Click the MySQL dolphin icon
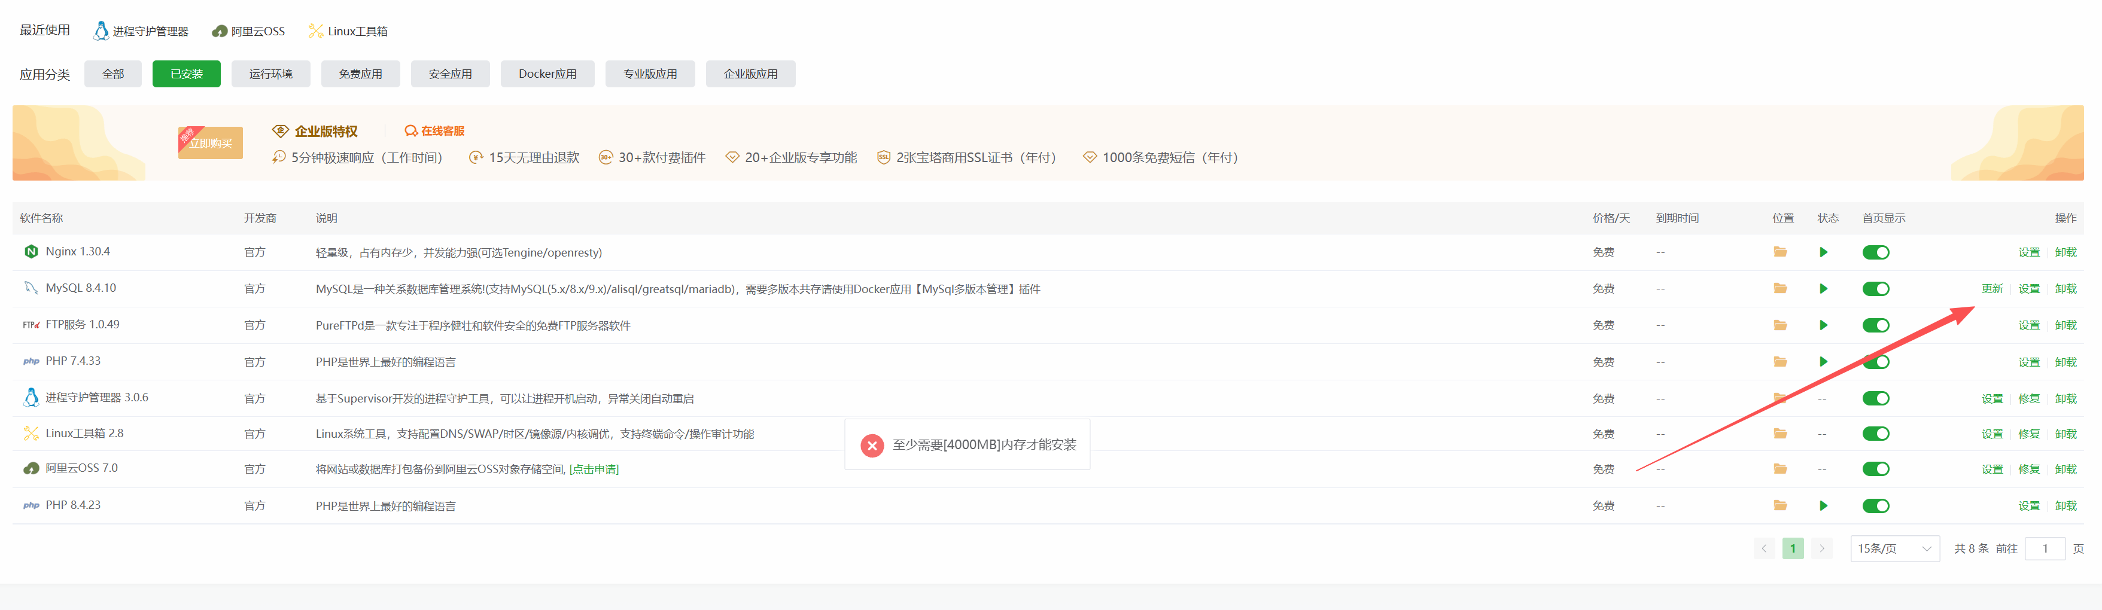 [31, 288]
